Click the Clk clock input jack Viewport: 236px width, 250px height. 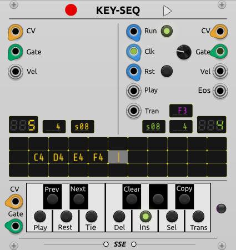[134, 51]
